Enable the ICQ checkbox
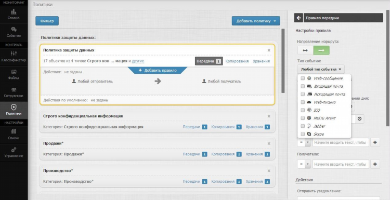The height and width of the screenshot is (200, 390). (303, 110)
